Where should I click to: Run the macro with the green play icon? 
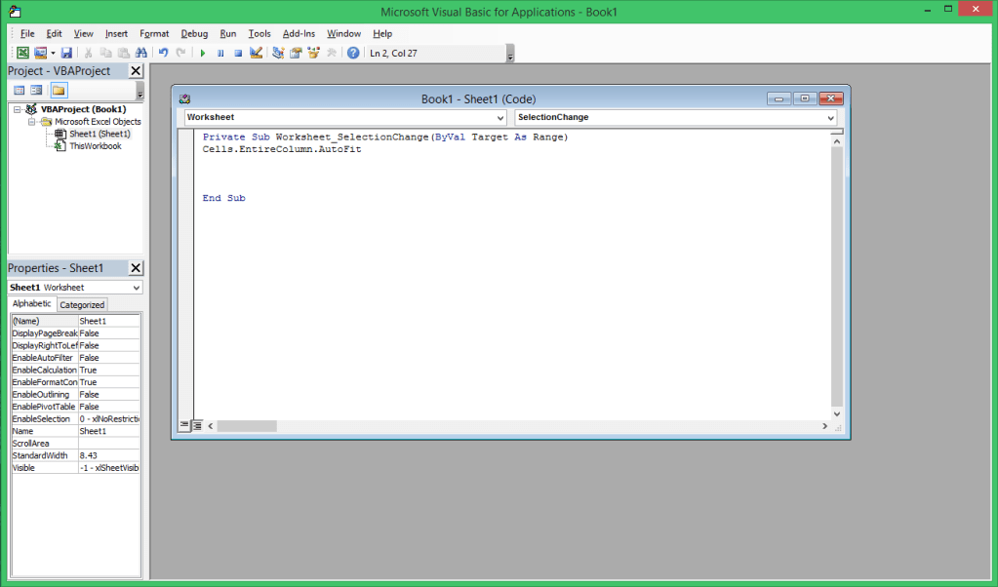pyautogui.click(x=203, y=53)
